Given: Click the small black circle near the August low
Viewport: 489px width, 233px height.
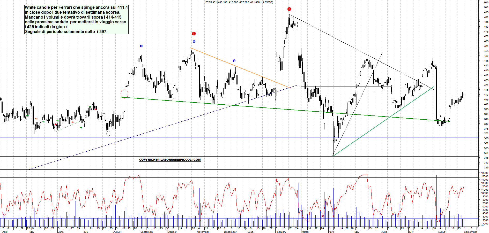Looking at the screenshot, I should tap(108, 134).
